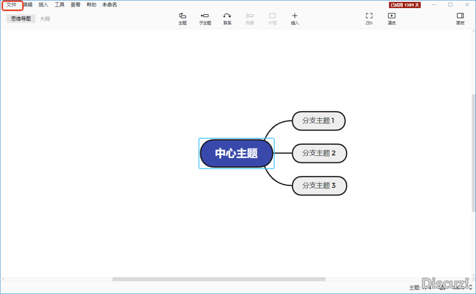Switch to the 思维导图 view tab
The height and width of the screenshot is (294, 476).
pos(21,19)
